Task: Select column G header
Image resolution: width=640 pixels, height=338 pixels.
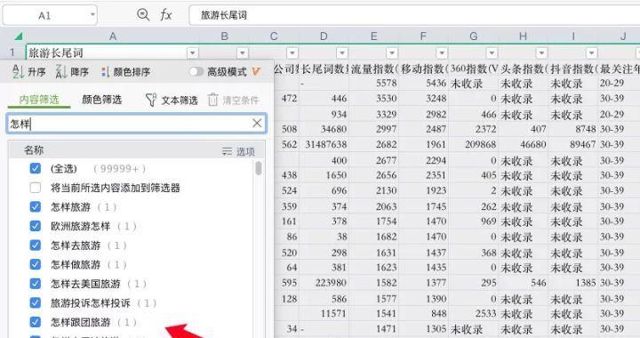Action: click(x=474, y=36)
